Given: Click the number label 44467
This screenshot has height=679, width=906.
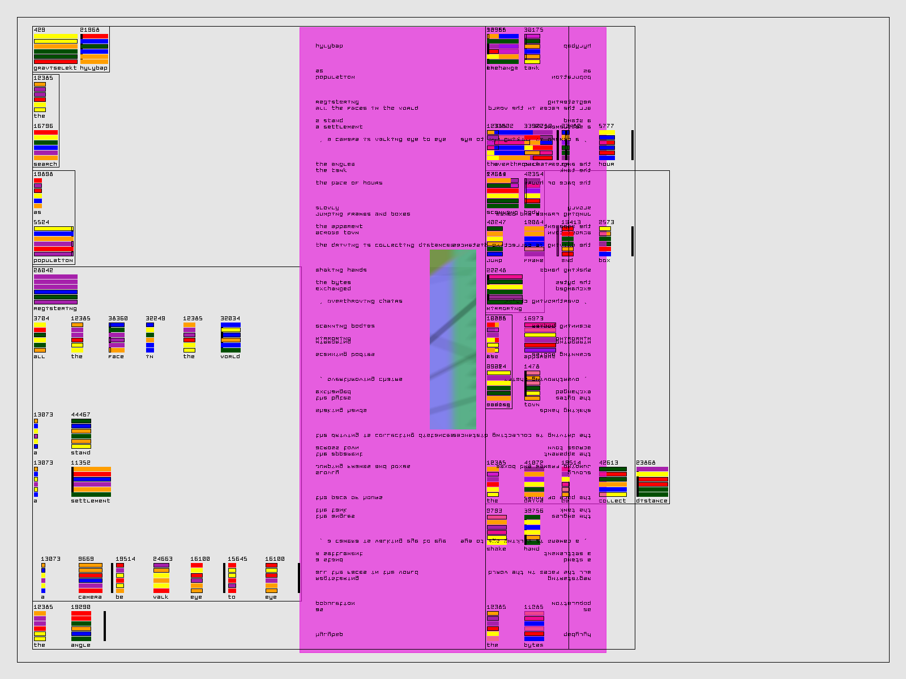Looking at the screenshot, I should tap(80, 415).
